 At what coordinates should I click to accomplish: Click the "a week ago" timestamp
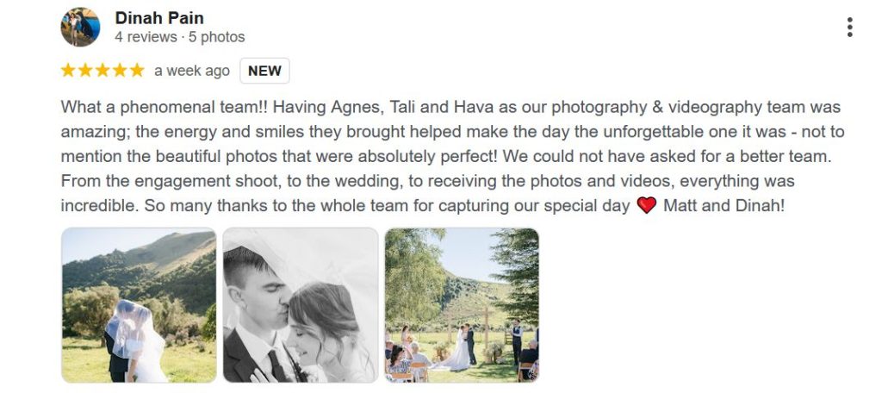192,71
